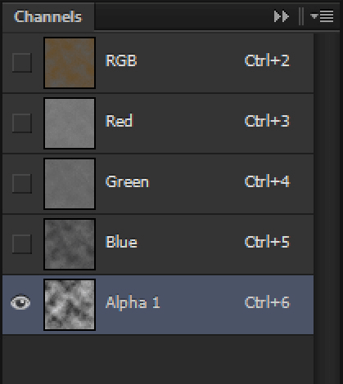This screenshot has width=343, height=384.
Task: Hide the Alpha 1 channel eye icon
Action: tap(20, 303)
